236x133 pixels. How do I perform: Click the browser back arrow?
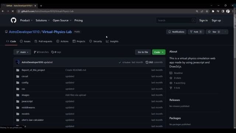[3, 11]
